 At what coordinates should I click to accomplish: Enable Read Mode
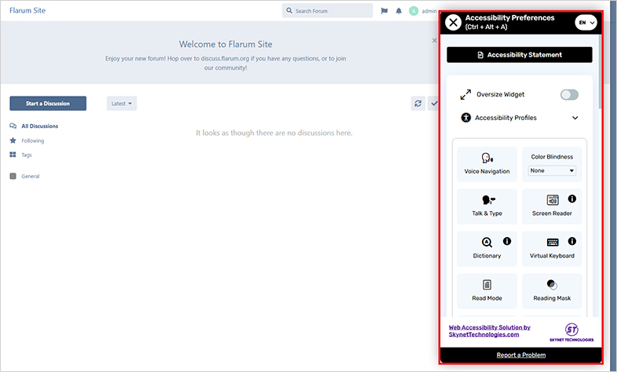click(x=487, y=291)
